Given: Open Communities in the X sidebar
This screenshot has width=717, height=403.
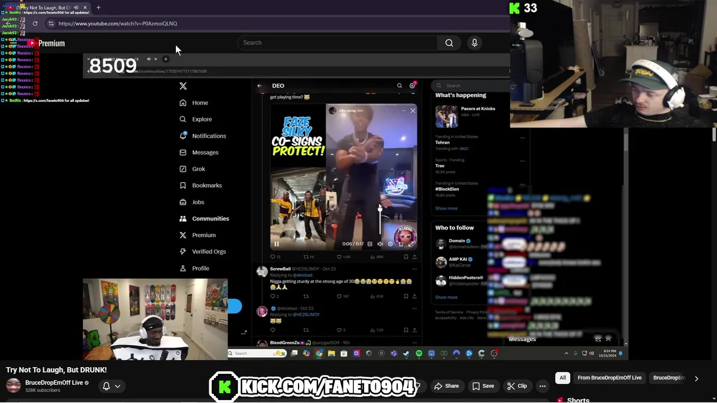Looking at the screenshot, I should pos(204,219).
